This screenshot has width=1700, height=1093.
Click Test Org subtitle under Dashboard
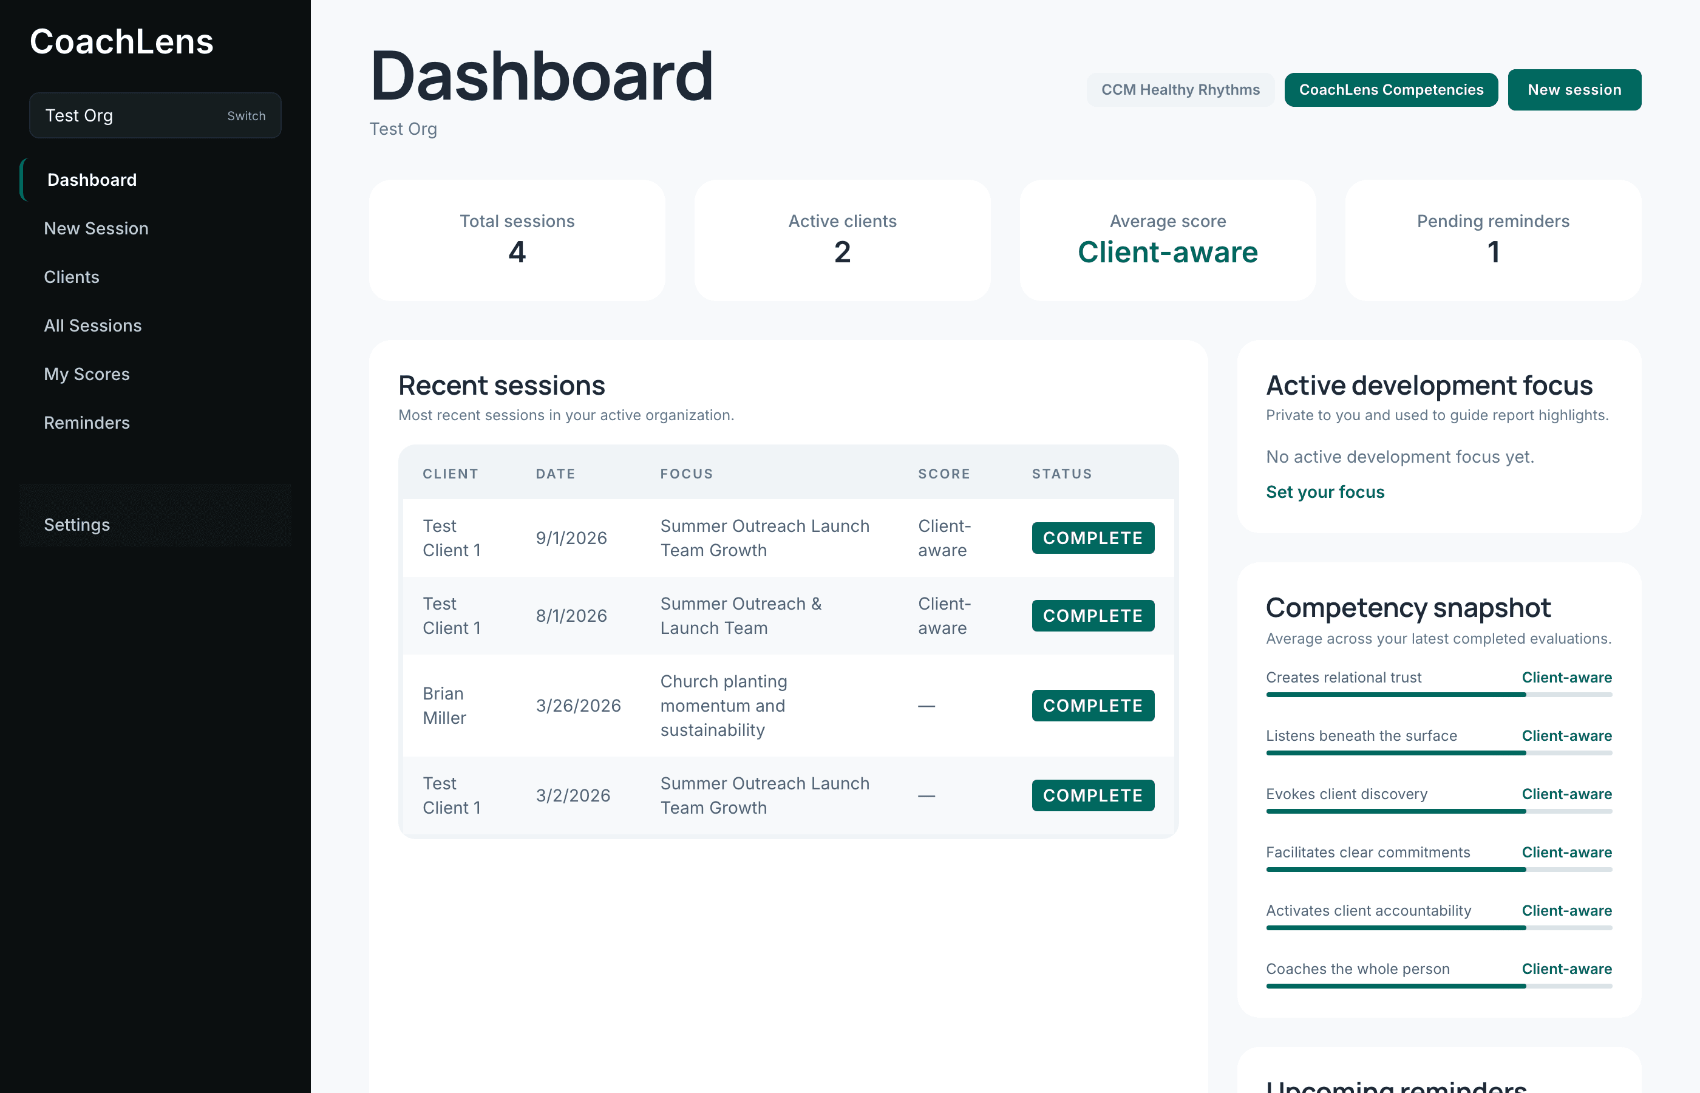tap(403, 129)
